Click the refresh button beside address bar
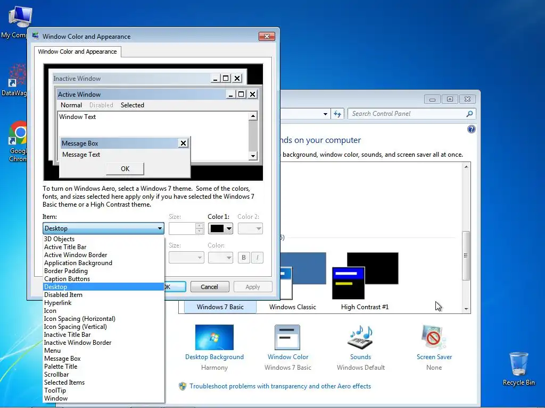545x408 pixels. click(x=337, y=114)
